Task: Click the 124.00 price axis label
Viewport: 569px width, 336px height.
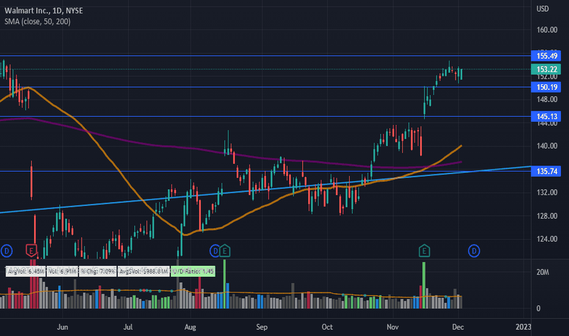Action: coord(547,239)
